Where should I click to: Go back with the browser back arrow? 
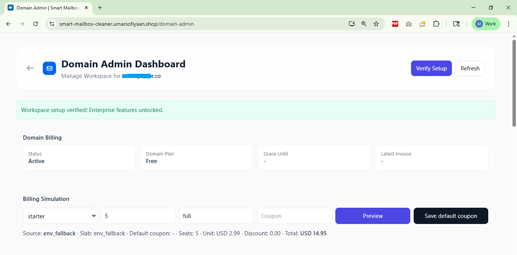click(8, 24)
